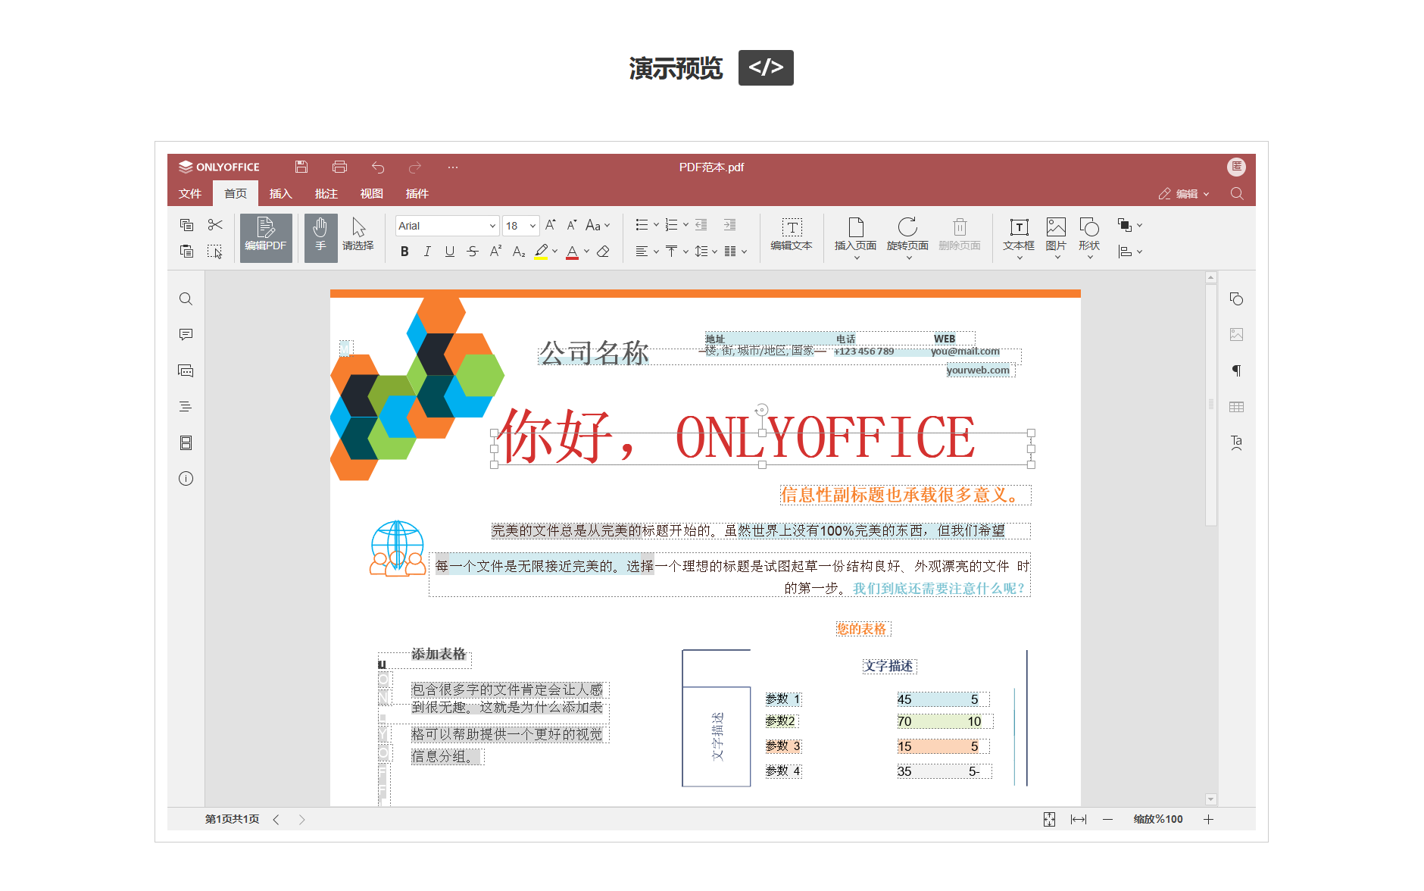
Task: Open the align objects icon
Action: point(1129,252)
